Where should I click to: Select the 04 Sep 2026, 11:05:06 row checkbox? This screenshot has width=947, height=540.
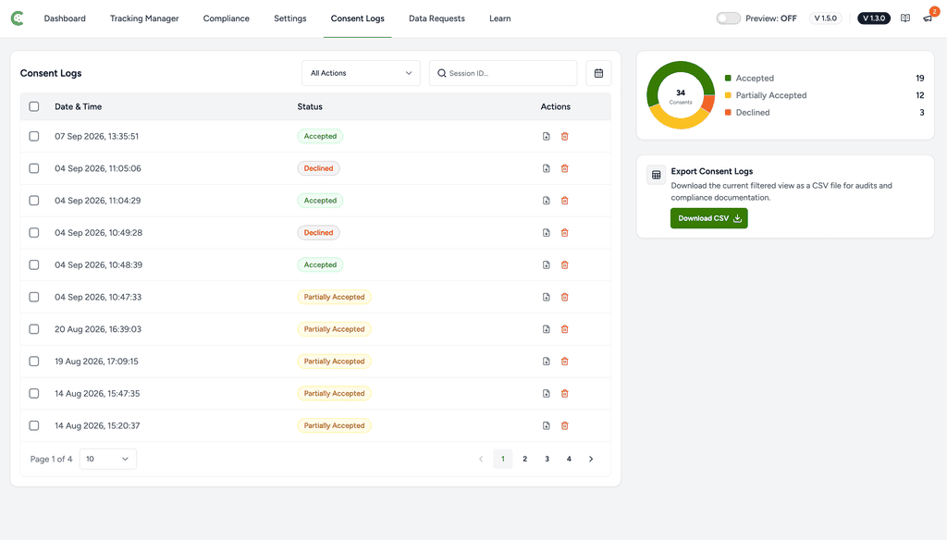coord(34,168)
